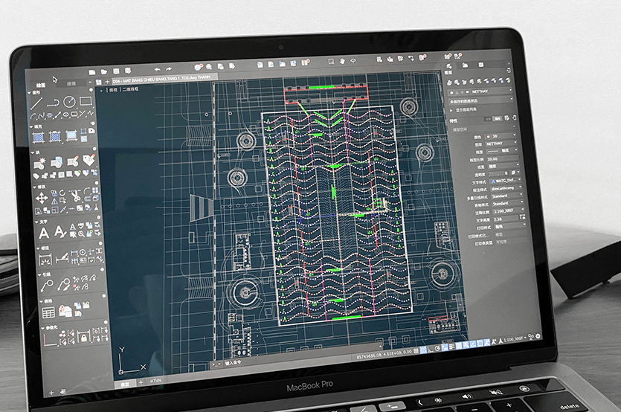Click the Undo arrow in toolbar
The image size is (621, 412).
click(x=157, y=69)
